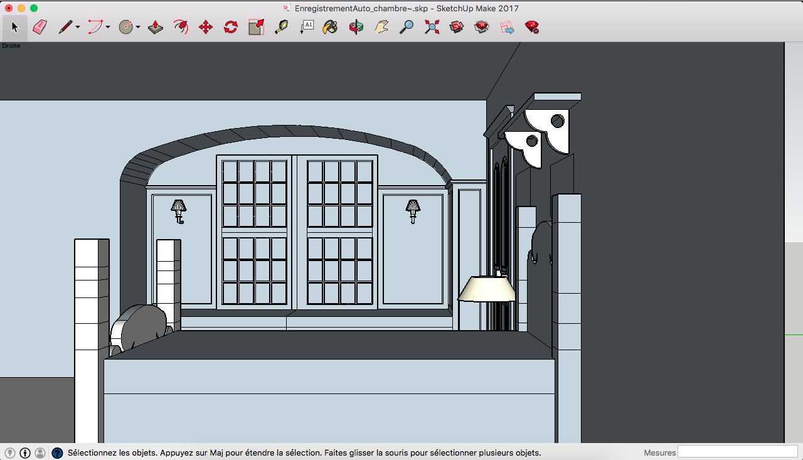Viewport: 803px width, 460px height.
Task: Select the Push/Pull tool
Action: [x=156, y=27]
